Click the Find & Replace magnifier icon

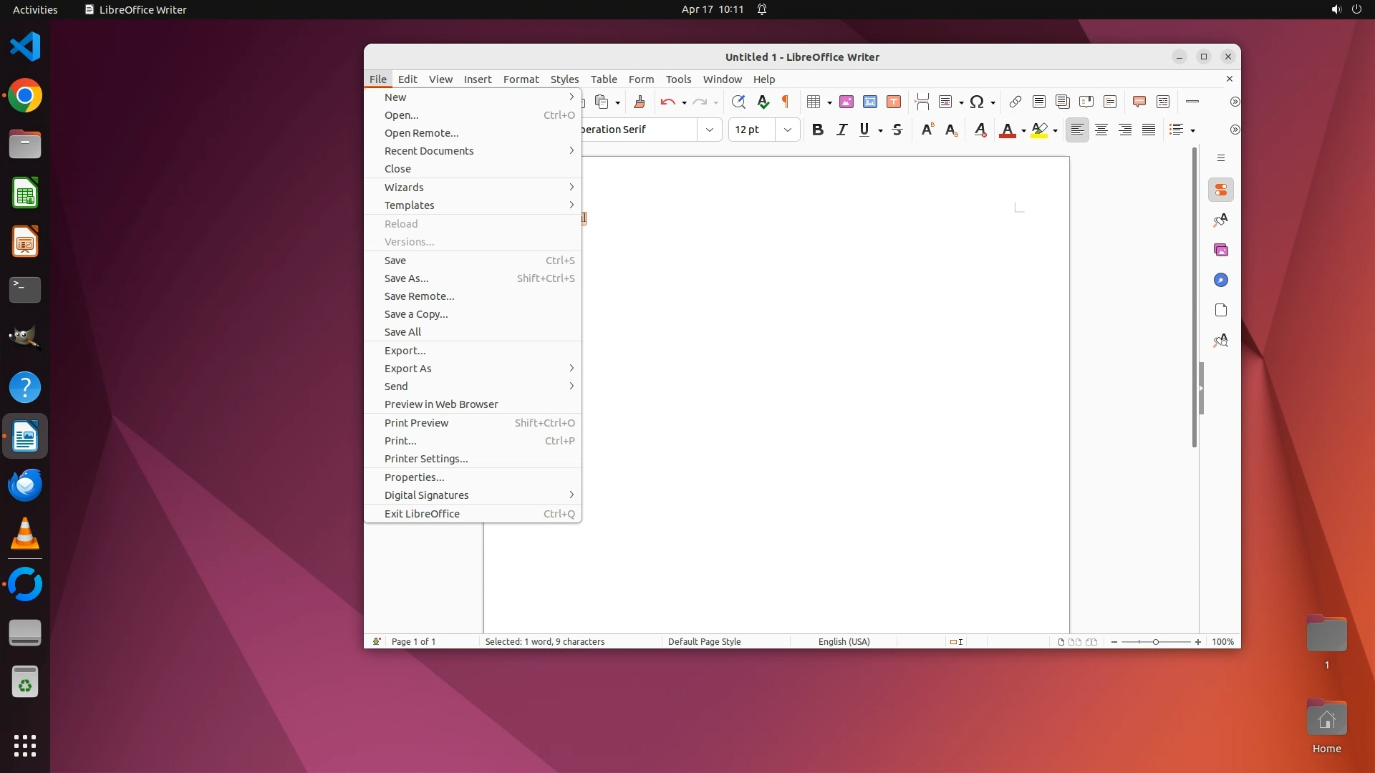[738, 102]
